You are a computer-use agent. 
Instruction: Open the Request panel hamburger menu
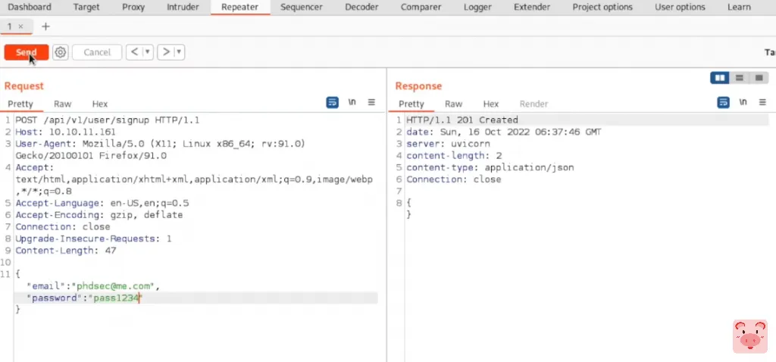tap(371, 102)
